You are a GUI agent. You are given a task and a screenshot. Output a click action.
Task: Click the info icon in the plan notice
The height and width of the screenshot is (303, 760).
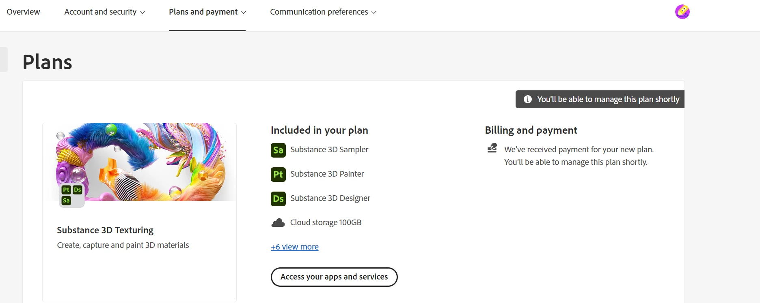(x=527, y=99)
